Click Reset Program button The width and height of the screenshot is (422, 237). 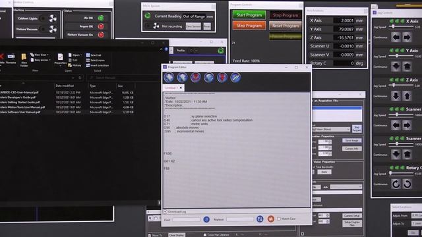pos(286,26)
